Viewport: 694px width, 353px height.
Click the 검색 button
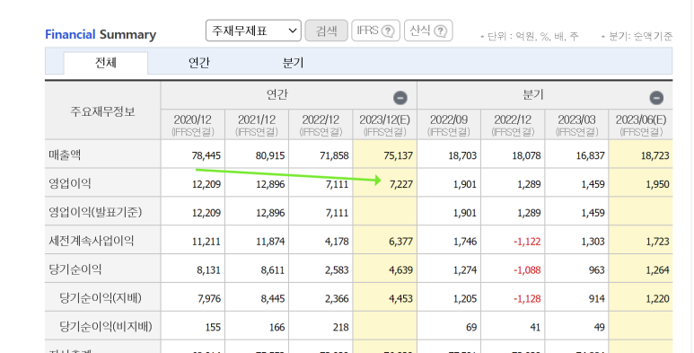pos(326,31)
